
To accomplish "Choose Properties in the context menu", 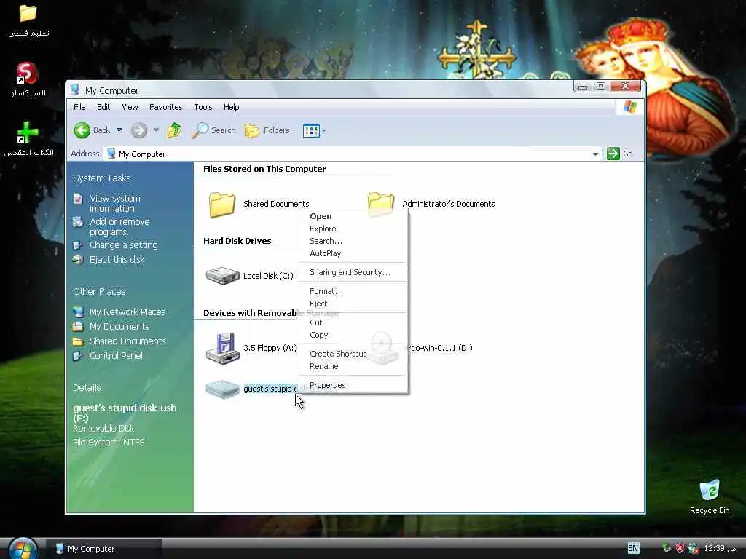I will [353, 386].
